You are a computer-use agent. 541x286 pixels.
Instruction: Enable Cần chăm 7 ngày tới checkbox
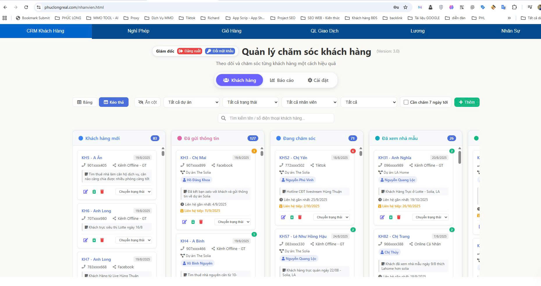pos(406,102)
